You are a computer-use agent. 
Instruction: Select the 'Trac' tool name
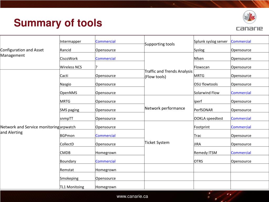pos(198,135)
